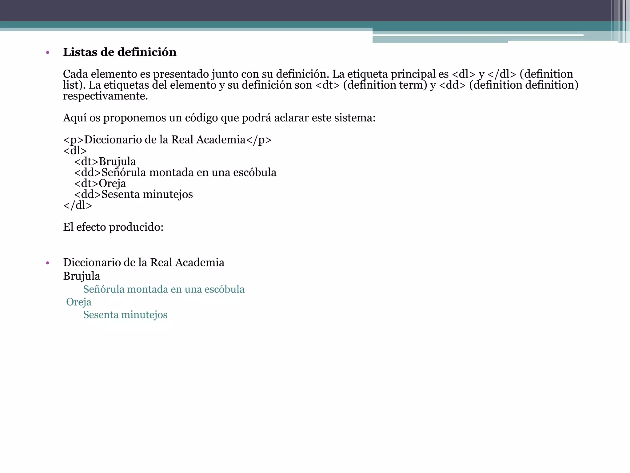The height and width of the screenshot is (473, 630).
Task: Click the line 'Aquí os proponemos un código'
Action: coord(219,118)
